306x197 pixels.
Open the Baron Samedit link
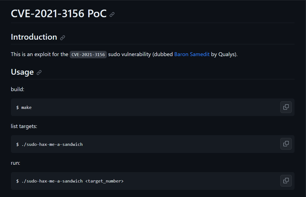(192, 54)
